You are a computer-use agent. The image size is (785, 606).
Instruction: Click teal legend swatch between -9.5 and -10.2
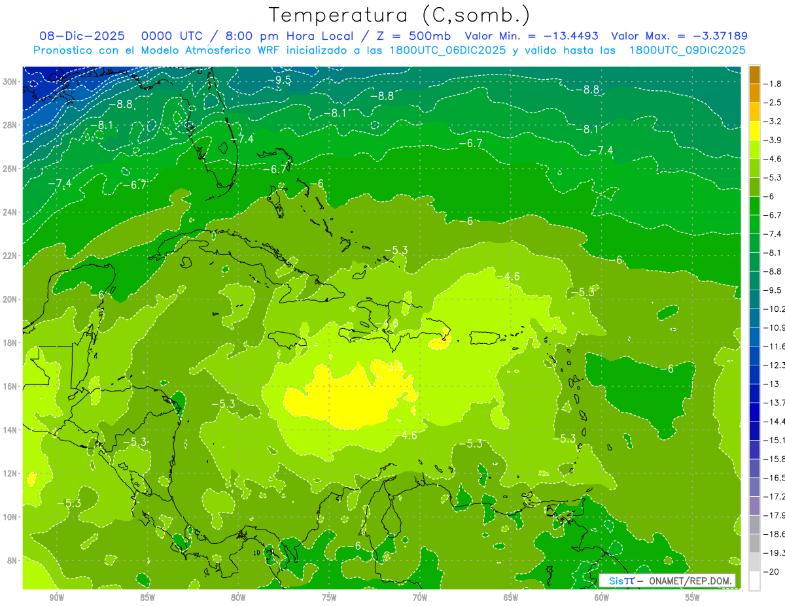(x=754, y=299)
